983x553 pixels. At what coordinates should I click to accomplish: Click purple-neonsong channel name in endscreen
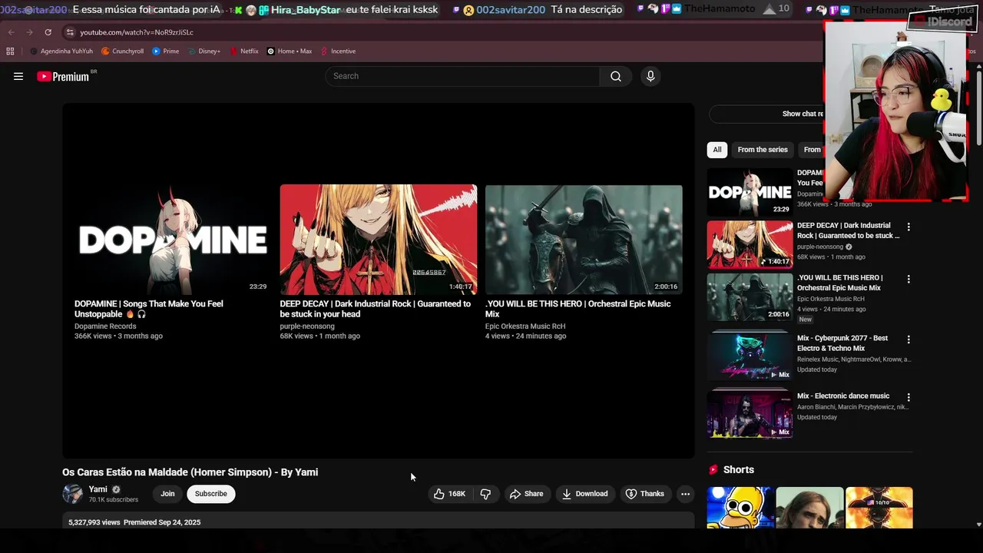(x=307, y=326)
